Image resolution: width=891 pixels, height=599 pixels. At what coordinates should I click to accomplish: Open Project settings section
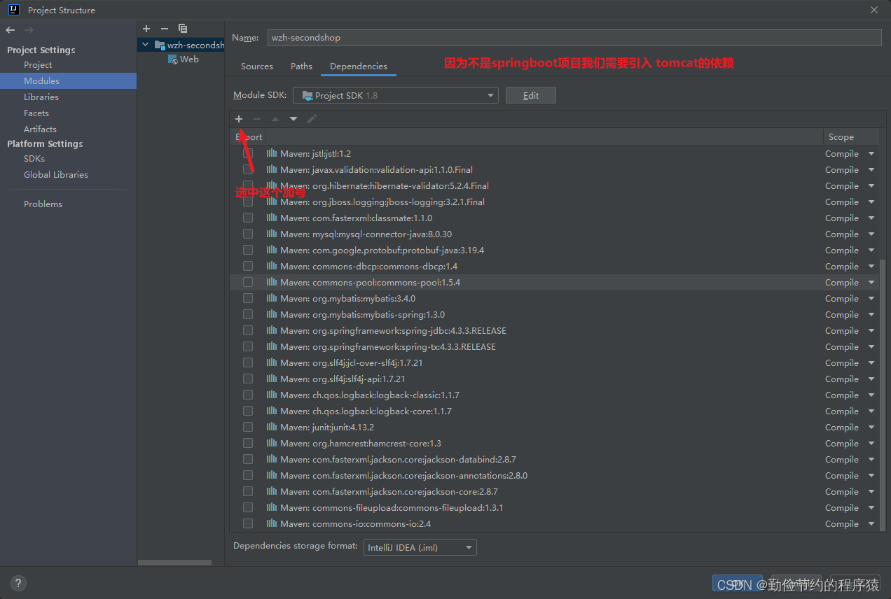38,64
